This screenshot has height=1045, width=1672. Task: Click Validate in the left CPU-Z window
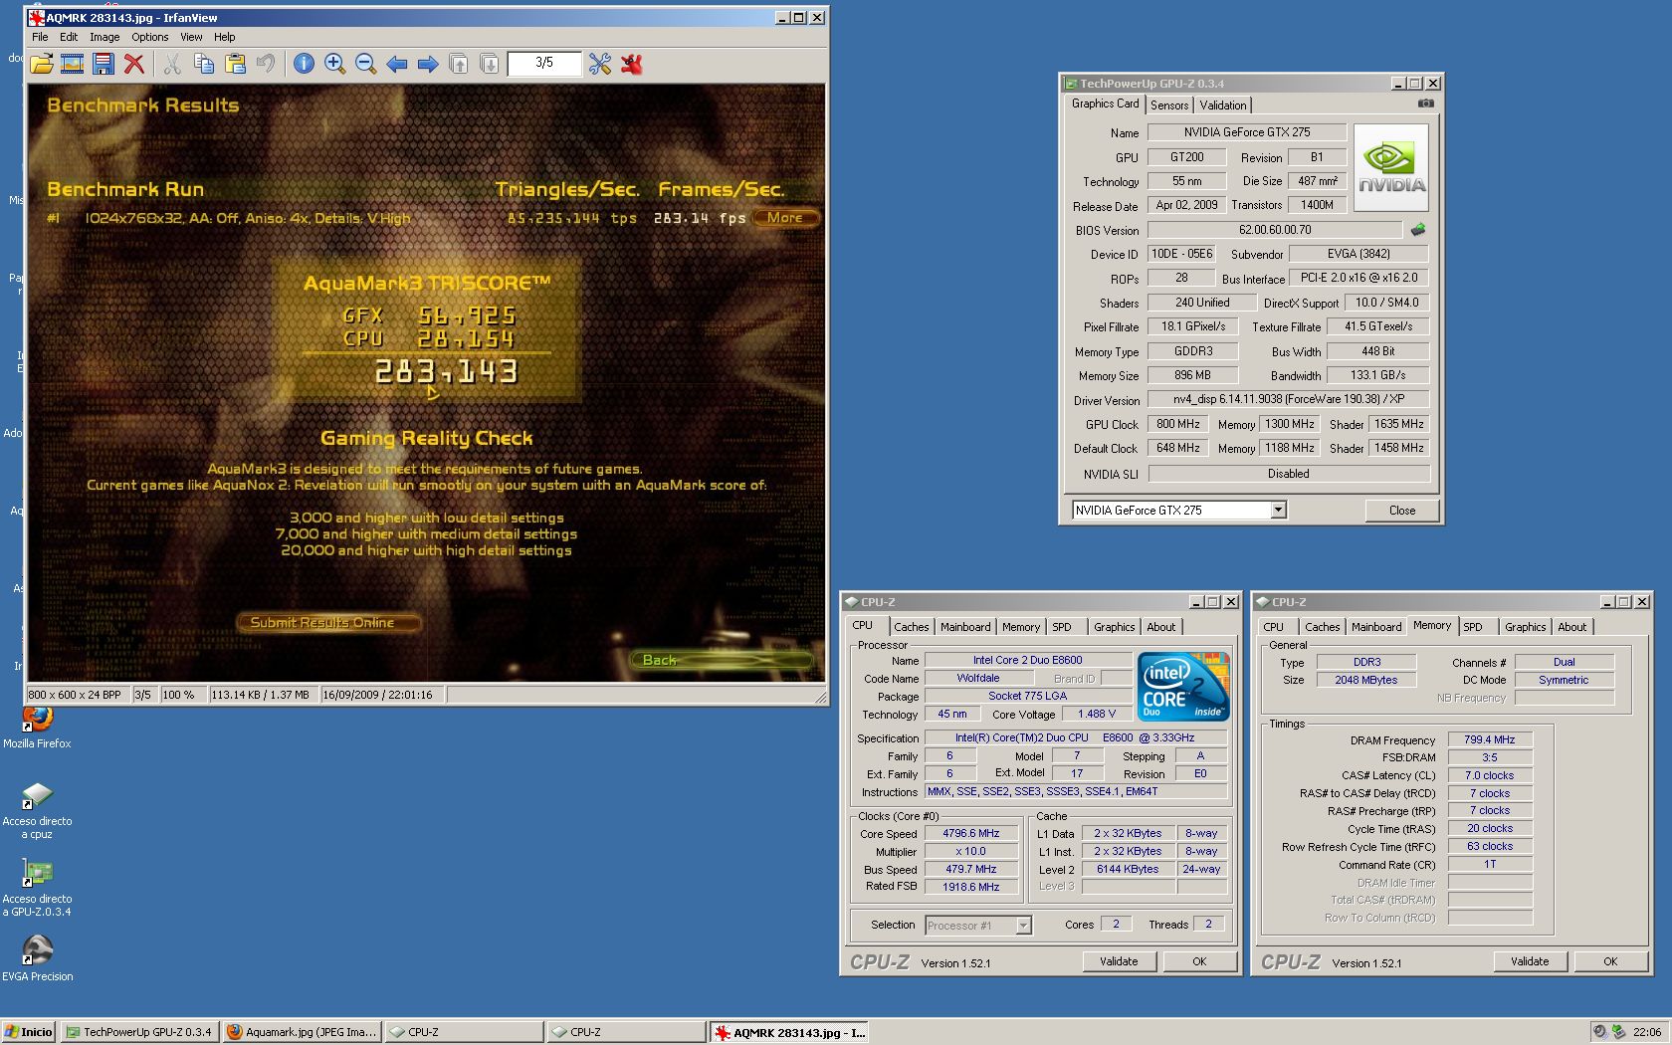pyautogui.click(x=1119, y=961)
